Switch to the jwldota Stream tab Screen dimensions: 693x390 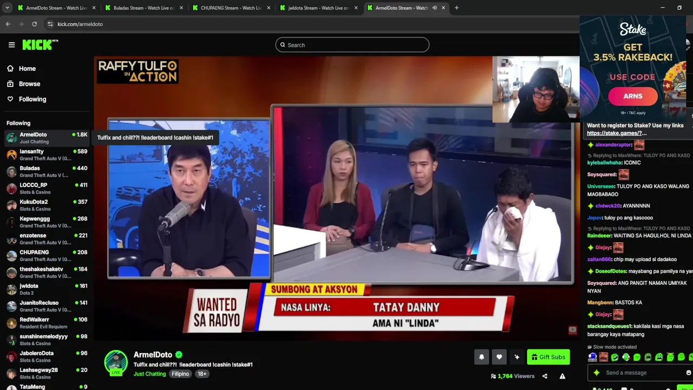(x=319, y=8)
